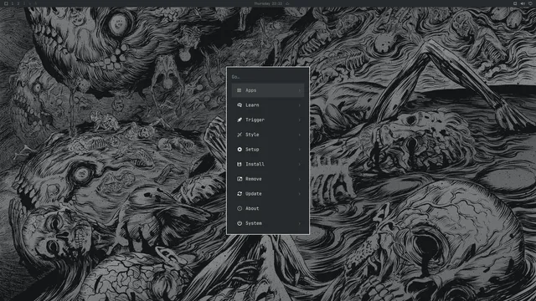
Task: Choose the System menu entry
Action: [268, 223]
